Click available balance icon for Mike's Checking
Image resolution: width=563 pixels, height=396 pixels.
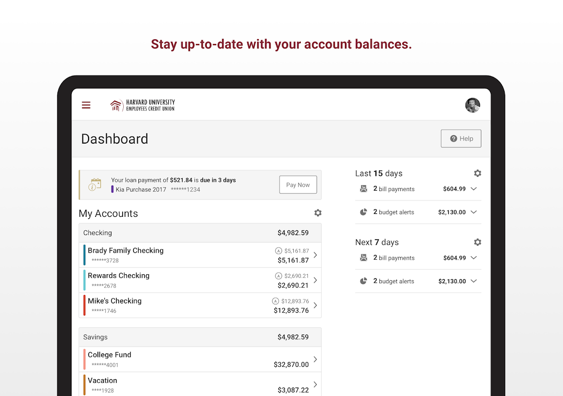coord(276,301)
